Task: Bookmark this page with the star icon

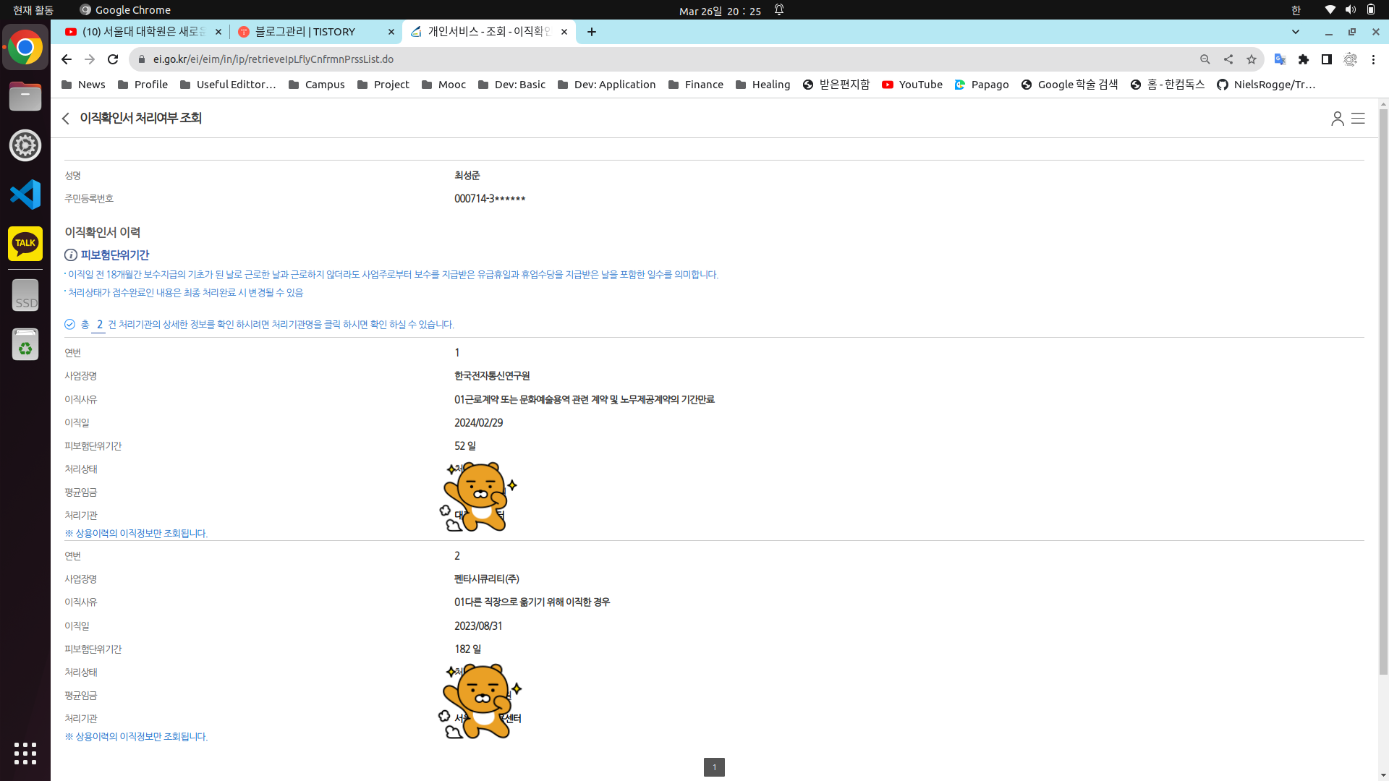Action: 1252,59
